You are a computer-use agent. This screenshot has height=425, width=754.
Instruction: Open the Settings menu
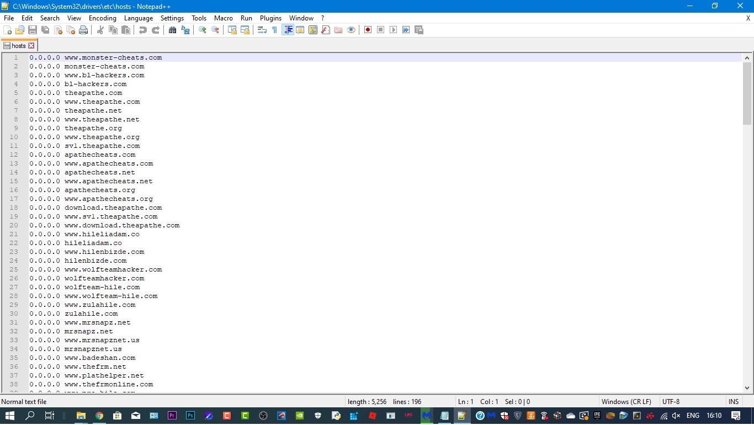[172, 18]
